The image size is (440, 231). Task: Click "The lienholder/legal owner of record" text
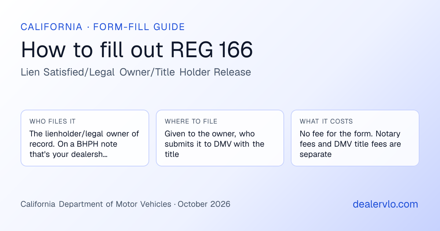pos(84,139)
